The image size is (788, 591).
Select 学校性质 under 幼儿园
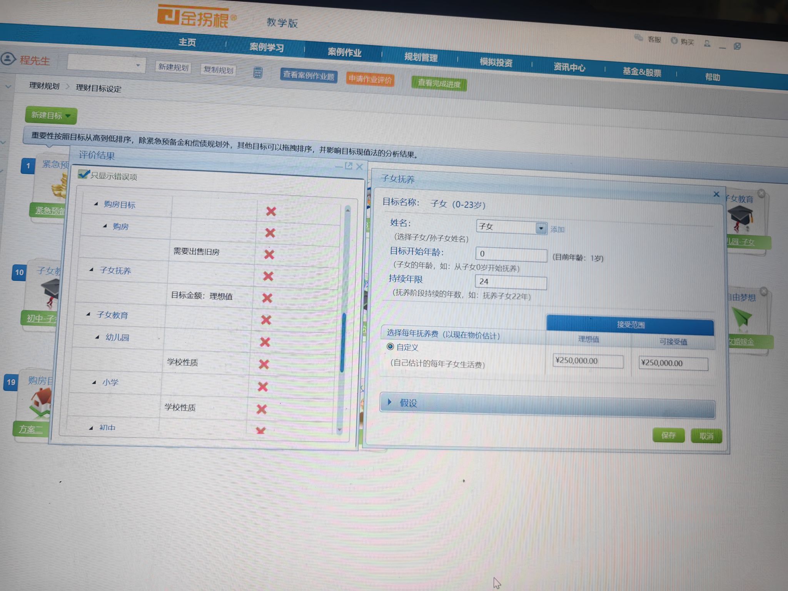pyautogui.click(x=183, y=362)
